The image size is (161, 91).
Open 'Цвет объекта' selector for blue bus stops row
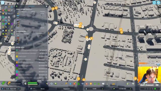(42, 59)
